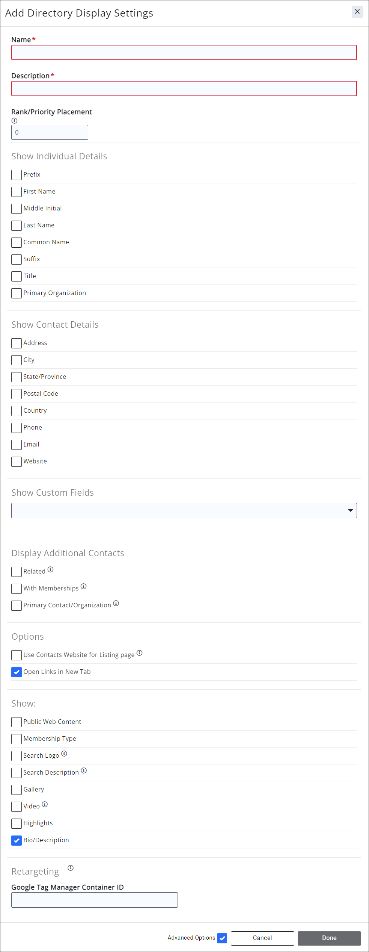Screen dimensions: 369x952
Task: Check the Membership Type option
Action: click(x=16, y=739)
